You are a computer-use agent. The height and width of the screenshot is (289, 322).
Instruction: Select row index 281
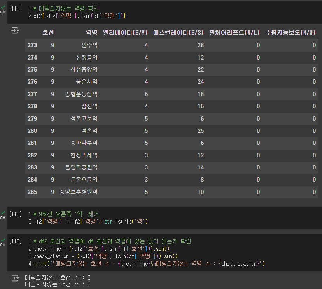(x=32, y=143)
